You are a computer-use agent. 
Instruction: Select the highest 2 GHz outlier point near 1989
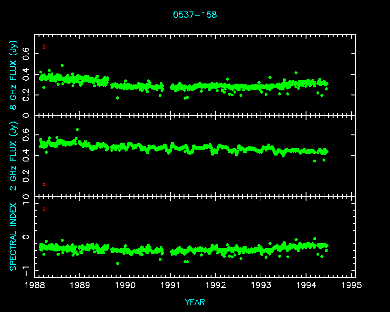77,130
